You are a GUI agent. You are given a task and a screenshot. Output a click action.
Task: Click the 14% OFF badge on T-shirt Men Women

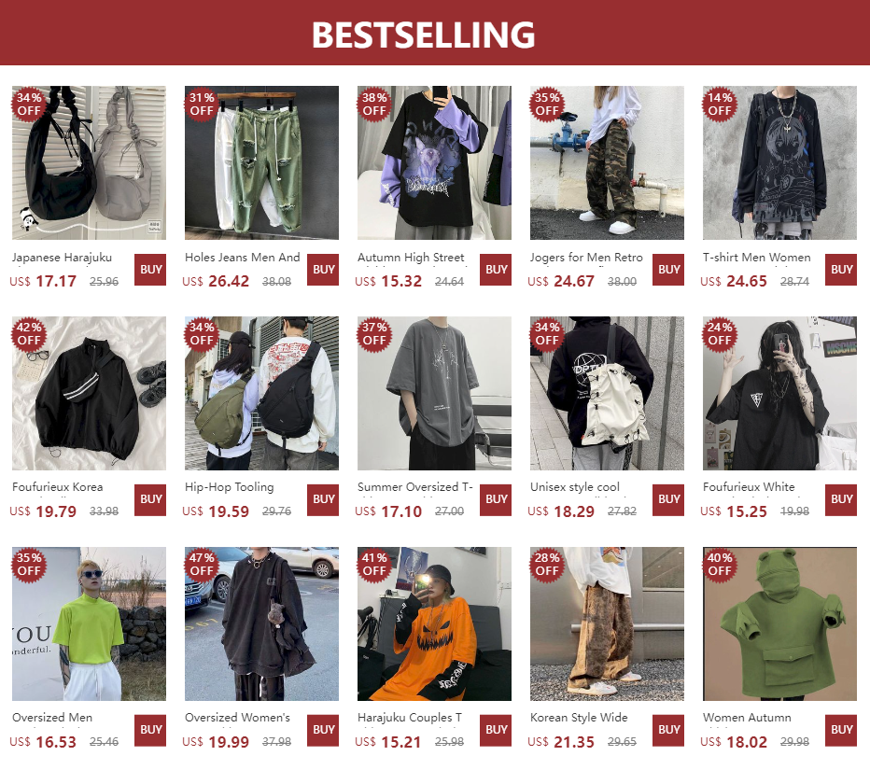point(720,104)
